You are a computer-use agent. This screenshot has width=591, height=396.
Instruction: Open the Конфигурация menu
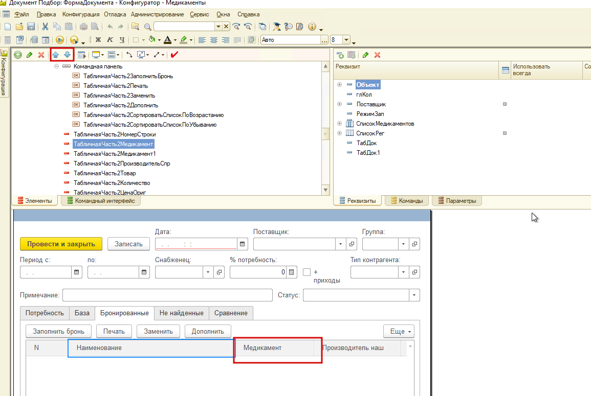tap(81, 14)
